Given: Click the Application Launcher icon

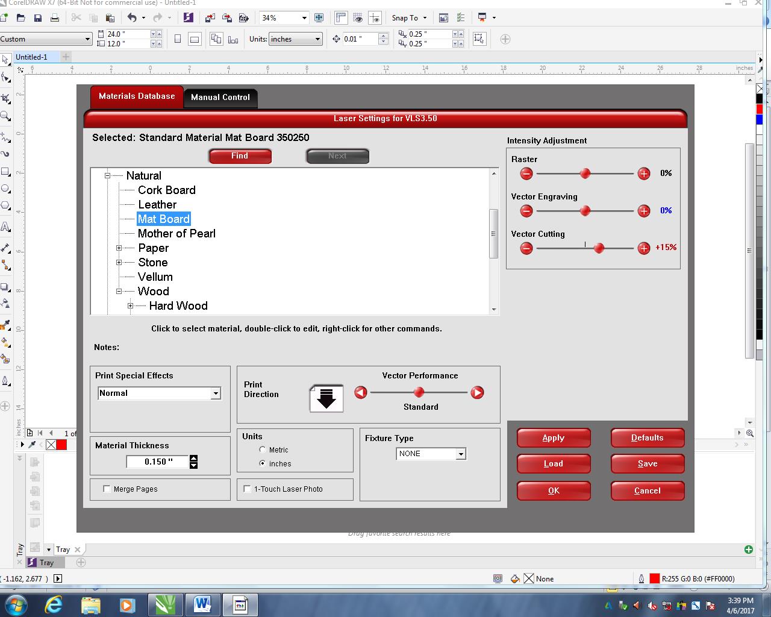Looking at the screenshot, I should click(x=482, y=18).
